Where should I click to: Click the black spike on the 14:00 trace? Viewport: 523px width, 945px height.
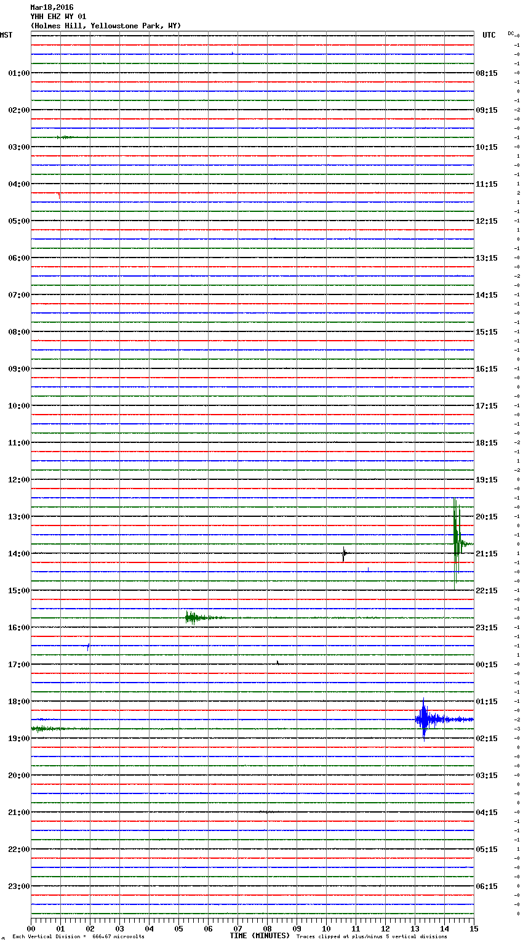(x=344, y=554)
